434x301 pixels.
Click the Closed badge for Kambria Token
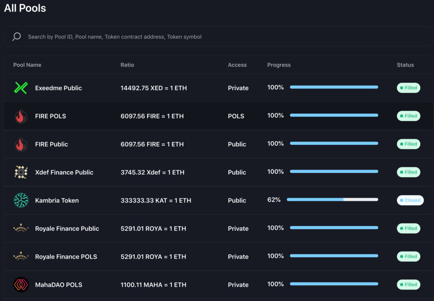point(410,200)
